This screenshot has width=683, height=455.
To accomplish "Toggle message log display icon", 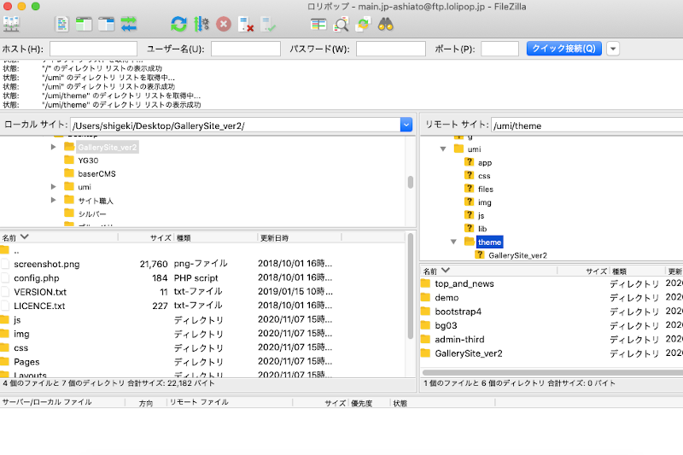I will click(62, 24).
